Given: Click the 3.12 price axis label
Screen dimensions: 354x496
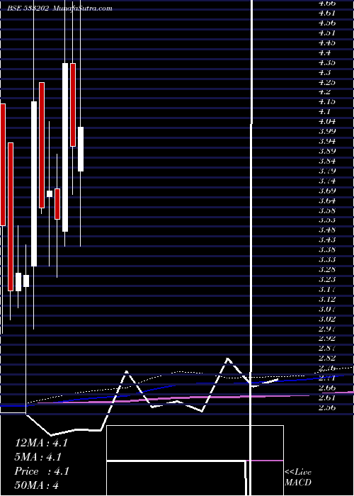Looking at the screenshot, I should (x=327, y=299).
